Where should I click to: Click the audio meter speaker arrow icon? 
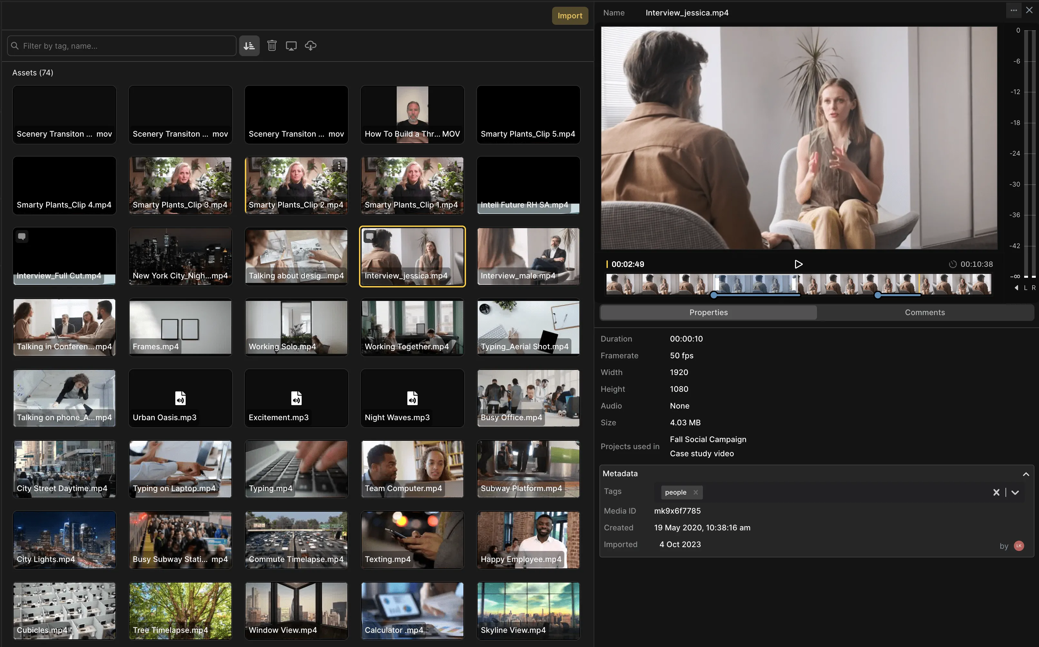coord(1016,288)
